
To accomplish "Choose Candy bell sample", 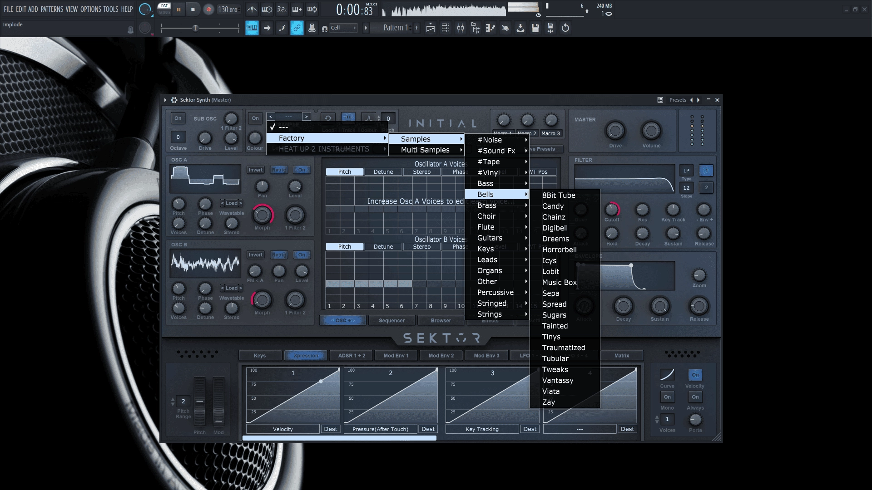I will pyautogui.click(x=565, y=206).
